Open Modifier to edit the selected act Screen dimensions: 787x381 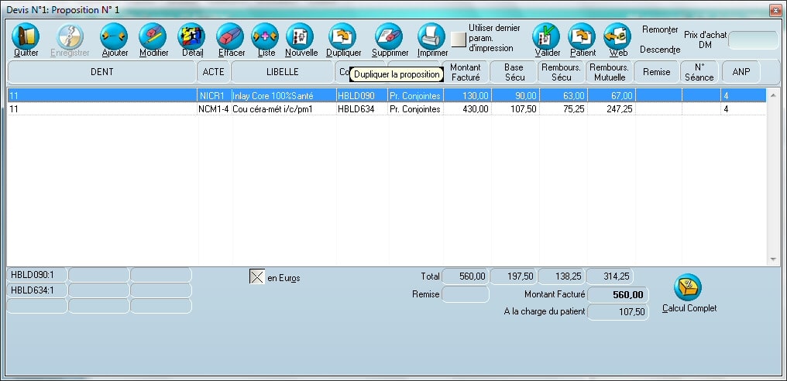pyautogui.click(x=153, y=36)
